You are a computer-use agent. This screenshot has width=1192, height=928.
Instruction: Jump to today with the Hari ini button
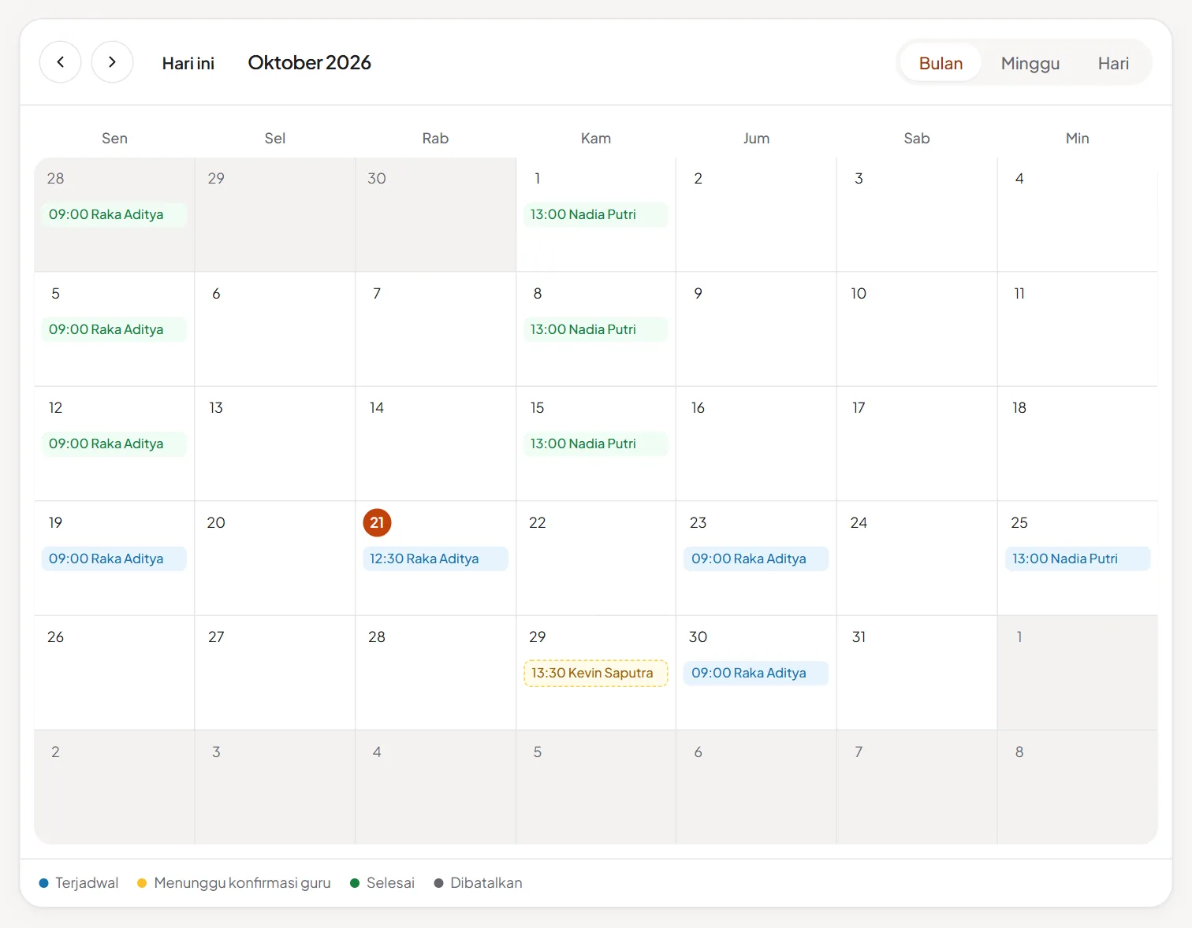pyautogui.click(x=188, y=63)
